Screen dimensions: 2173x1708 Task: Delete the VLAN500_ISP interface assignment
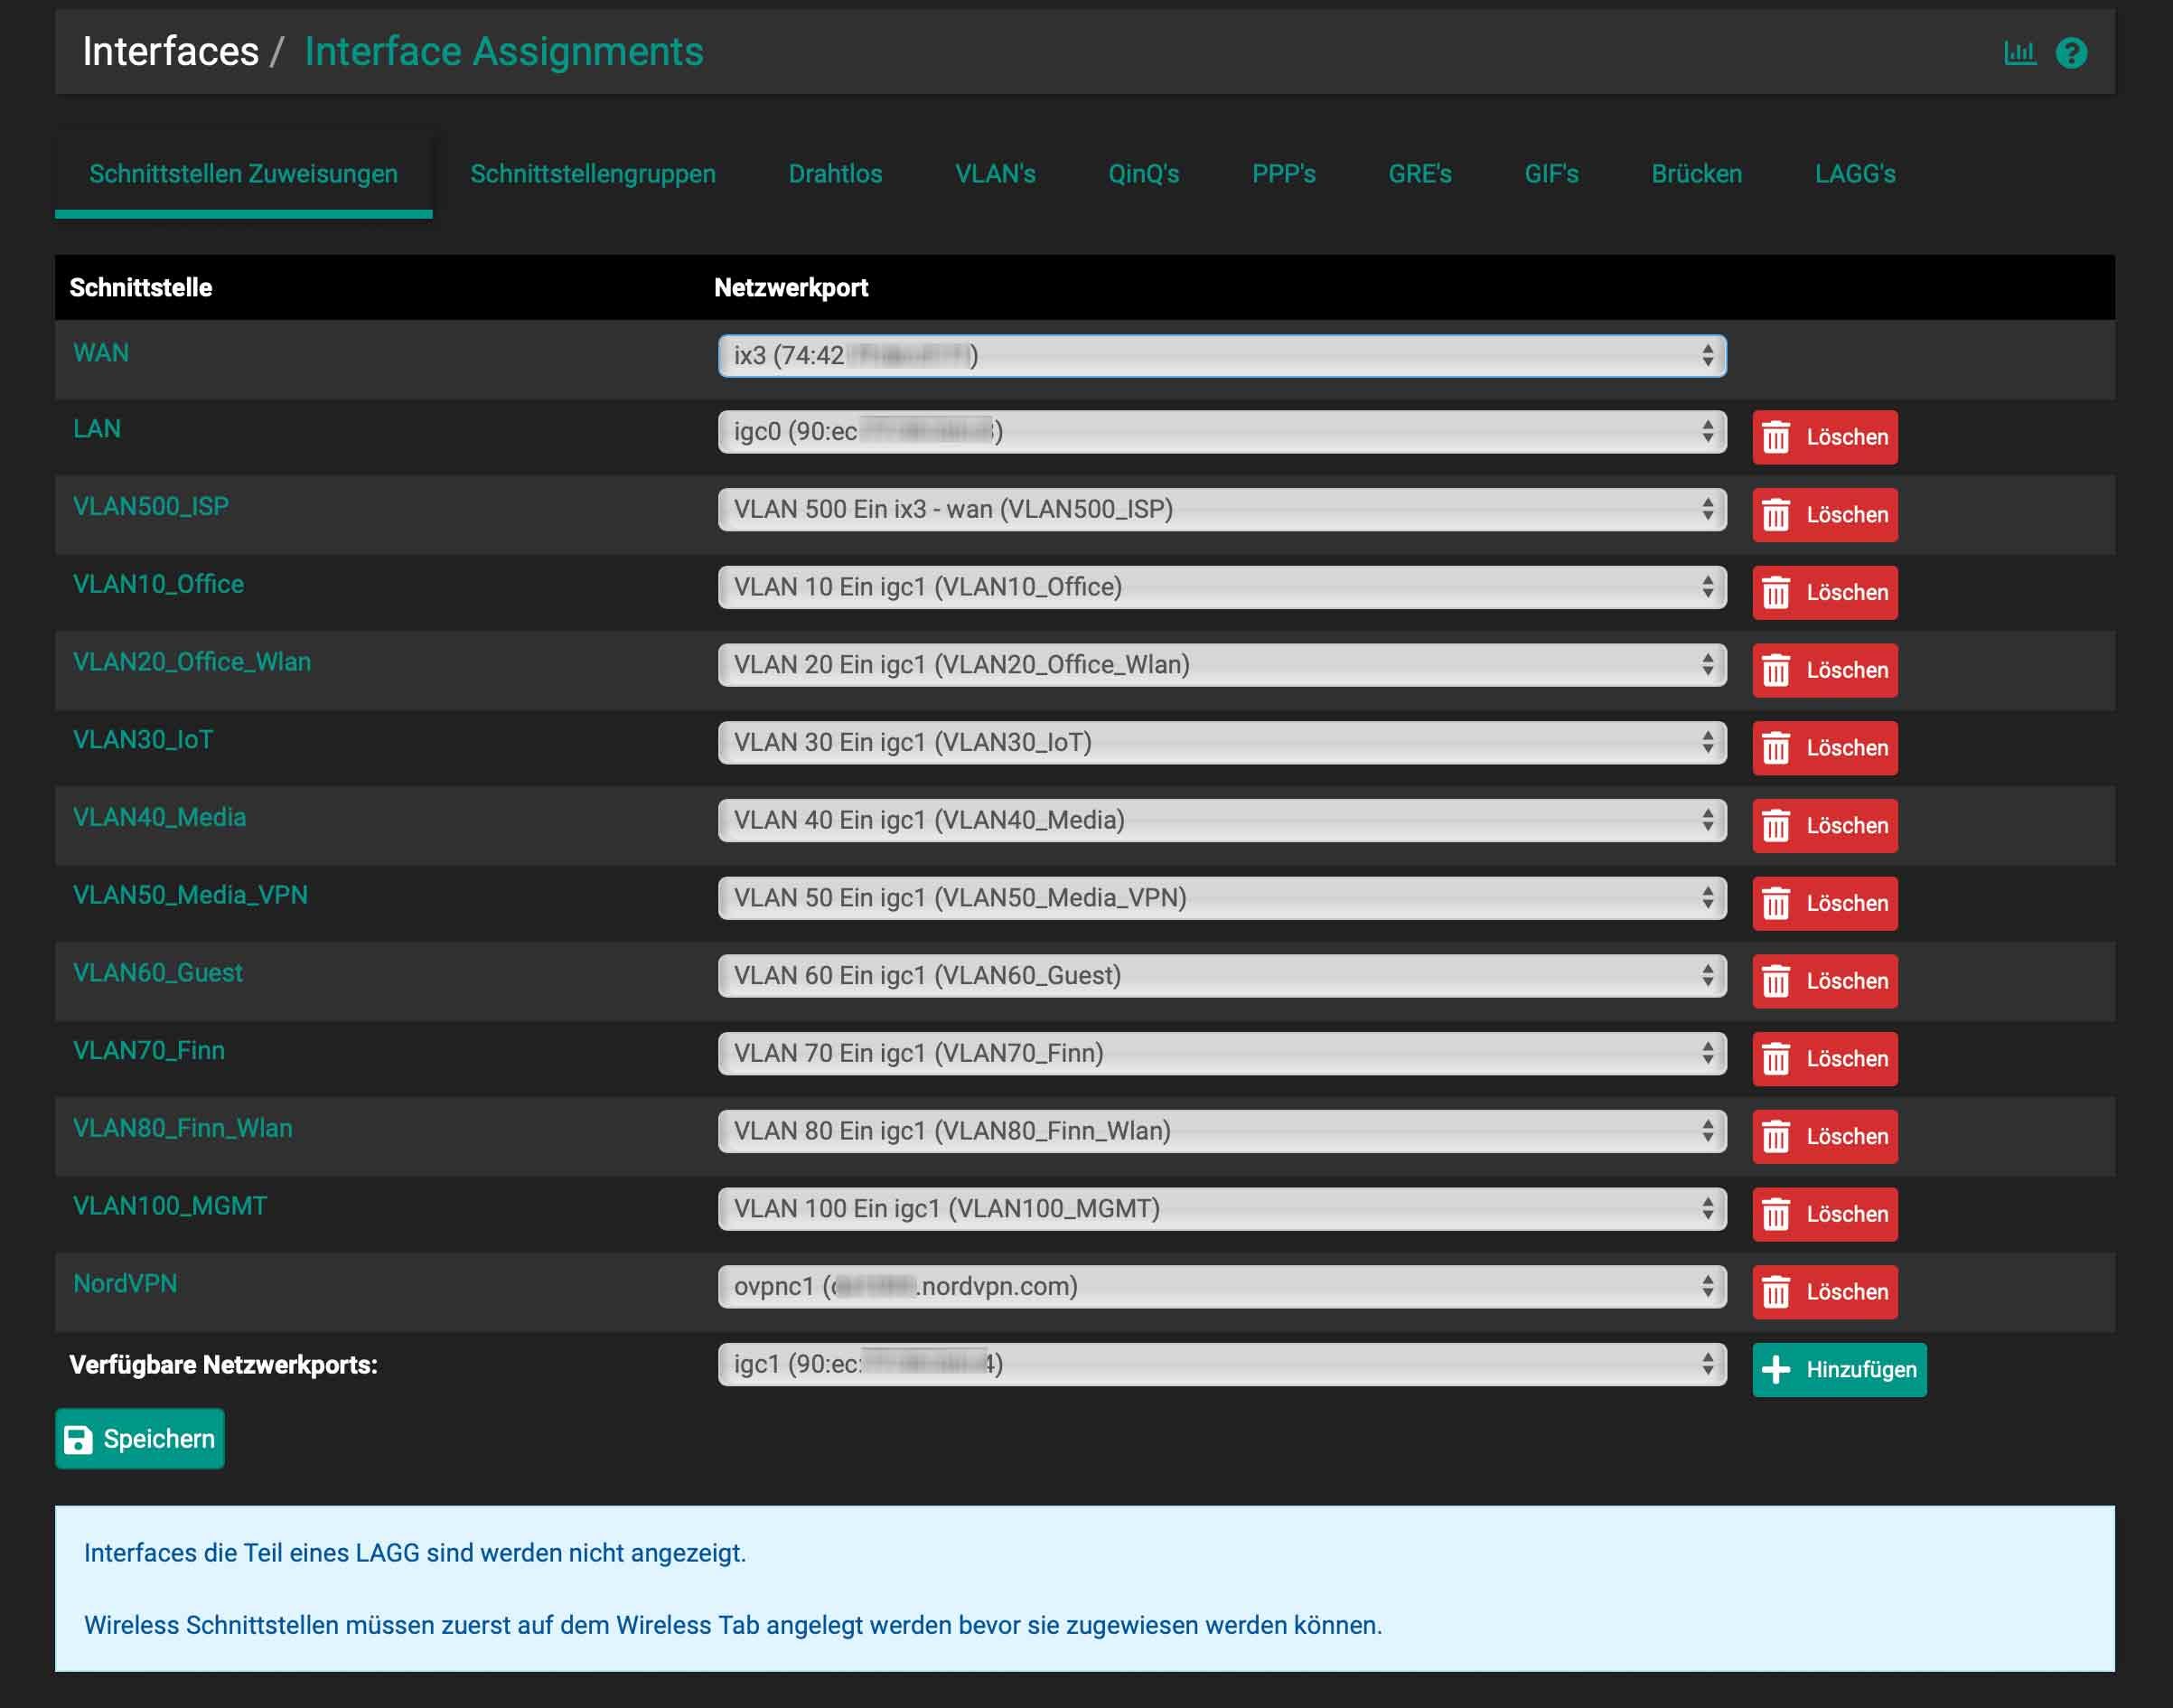point(1824,515)
